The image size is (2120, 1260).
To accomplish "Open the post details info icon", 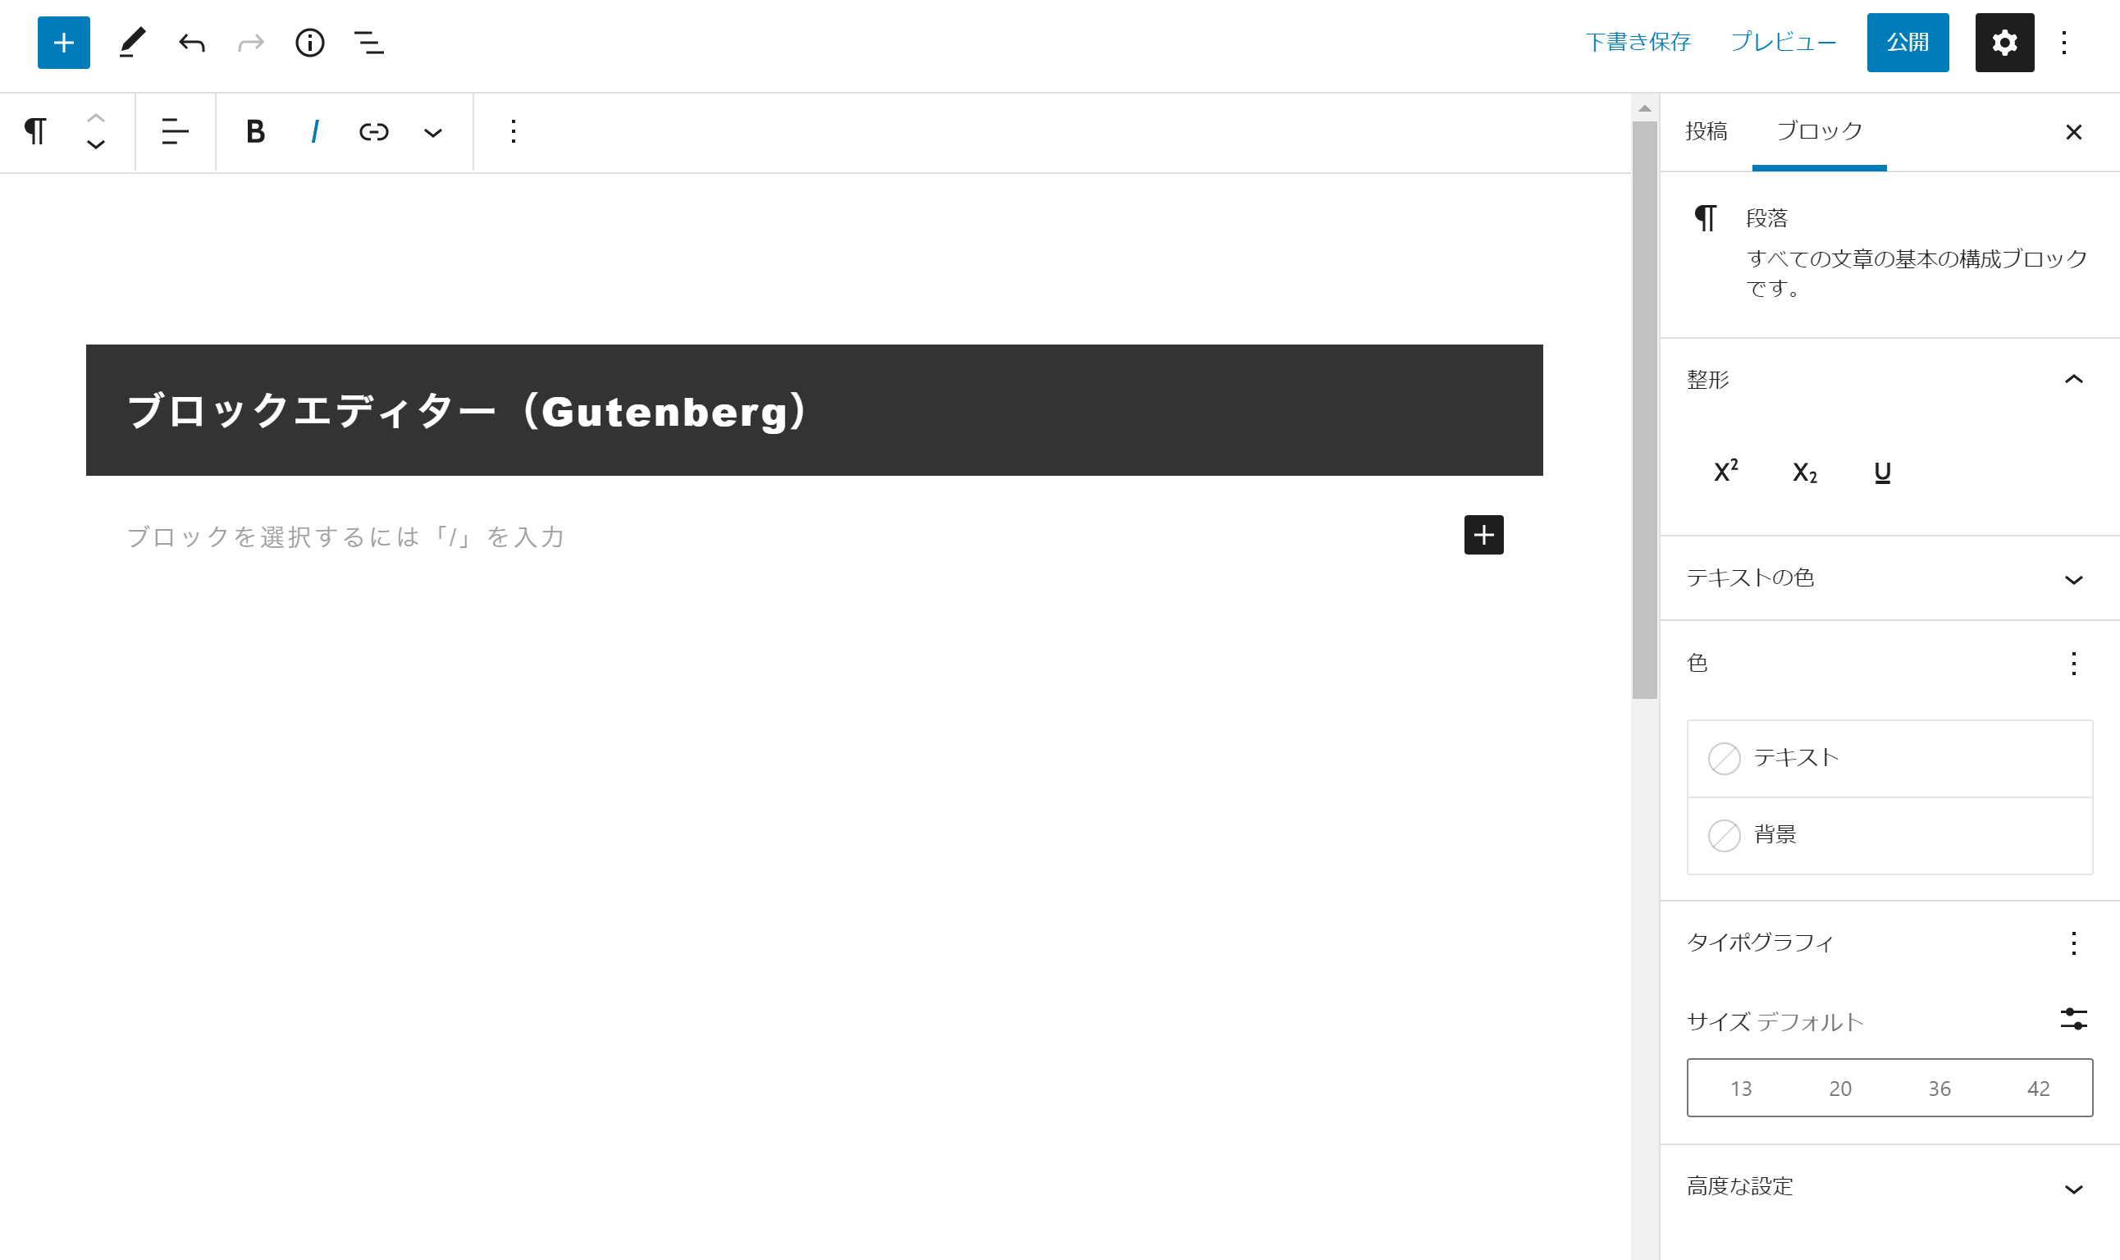I will coord(310,43).
